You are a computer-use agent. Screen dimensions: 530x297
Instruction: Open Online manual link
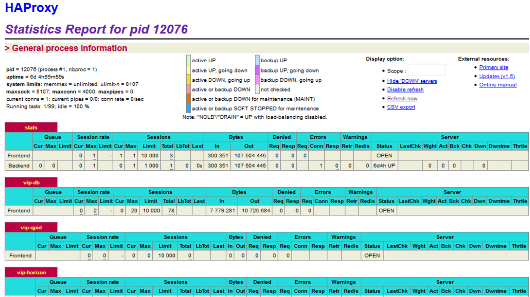[x=498, y=84]
